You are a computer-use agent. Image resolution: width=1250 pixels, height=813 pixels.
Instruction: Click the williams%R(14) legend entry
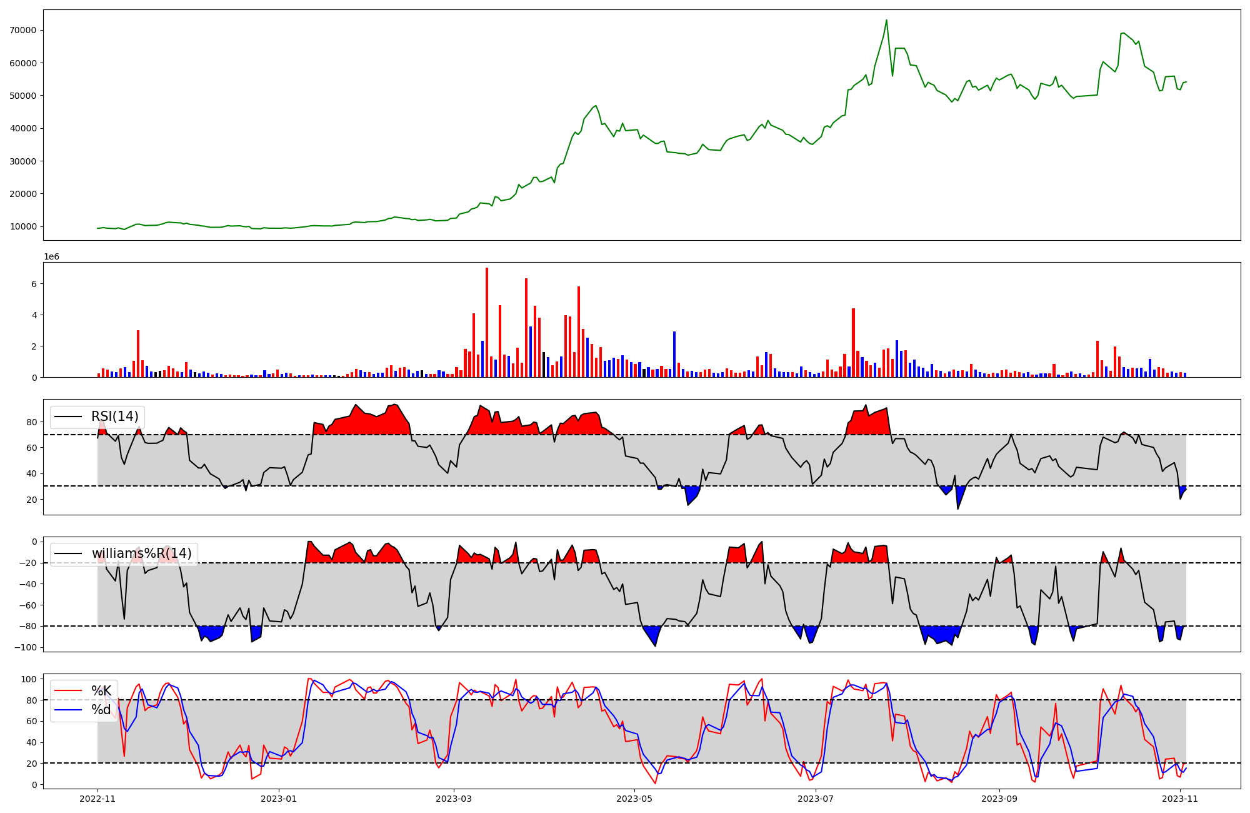pos(142,553)
